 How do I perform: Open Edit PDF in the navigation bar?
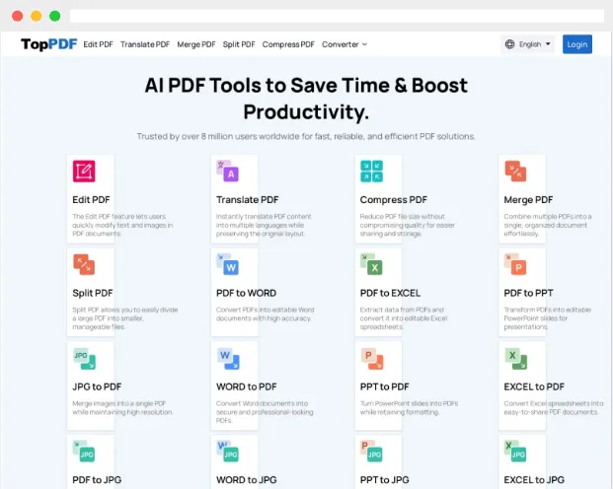[98, 44]
